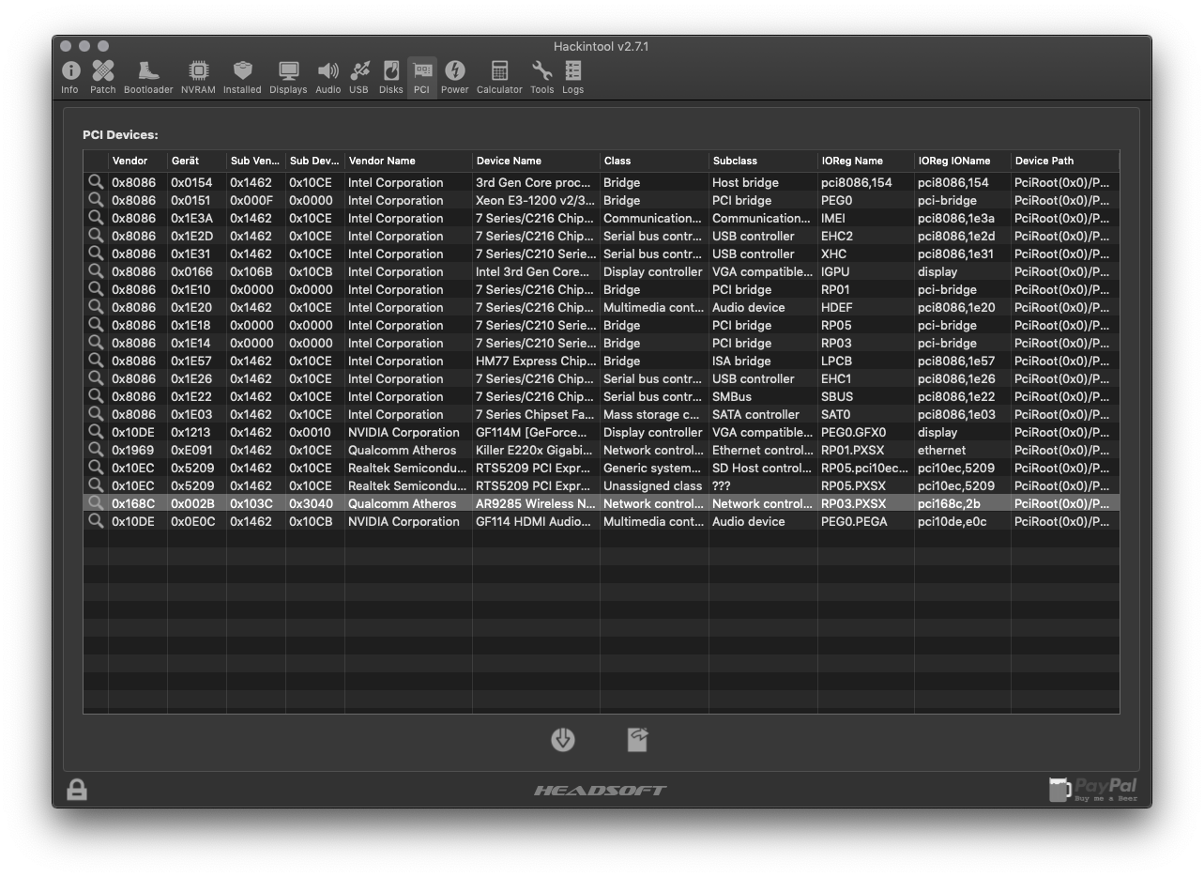This screenshot has height=877, width=1204.
Task: Select the Xeon E3-1200 v2/3 device name
Action: 535,200
